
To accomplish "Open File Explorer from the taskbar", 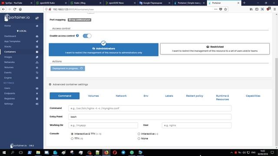I will coord(38,153).
